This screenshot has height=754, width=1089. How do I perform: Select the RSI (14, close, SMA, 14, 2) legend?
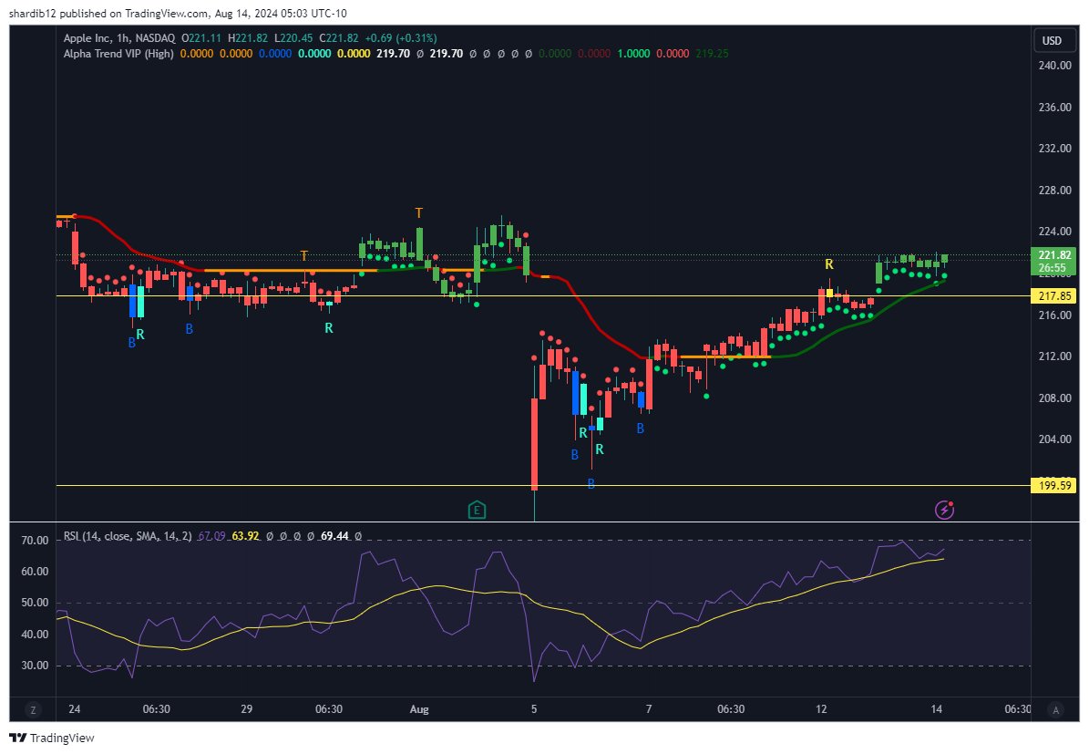click(128, 536)
